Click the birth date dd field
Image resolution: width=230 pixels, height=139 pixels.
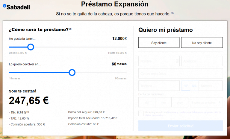pyautogui.click(x=147, y=102)
